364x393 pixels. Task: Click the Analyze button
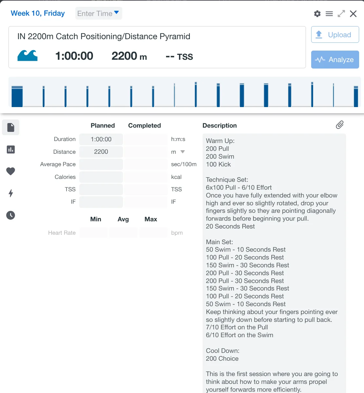pyautogui.click(x=335, y=59)
